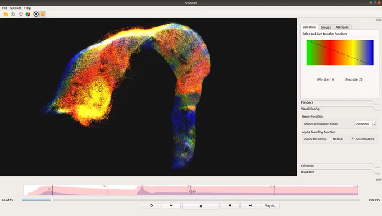Image resolution: width=382 pixels, height=216 pixels.
Task: Stop the simulation playback
Action: point(230,205)
